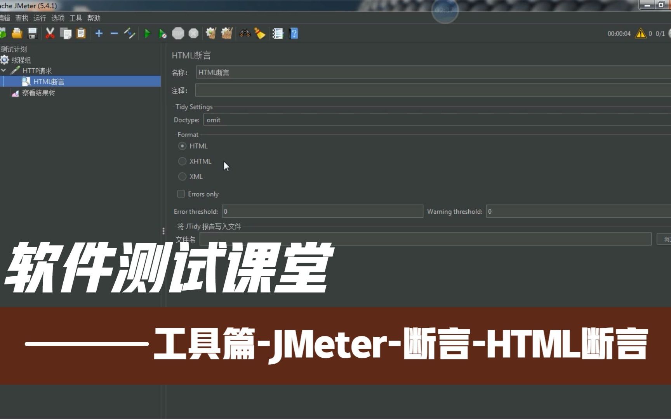Open function helper list icon
Viewport: 671px width, 419px height.
tap(278, 34)
